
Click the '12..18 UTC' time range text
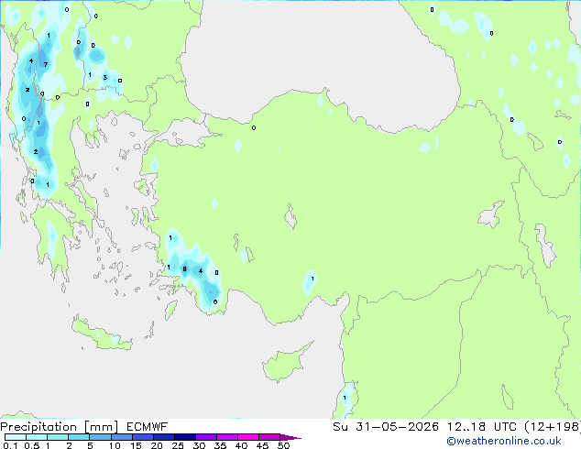[482, 427]
